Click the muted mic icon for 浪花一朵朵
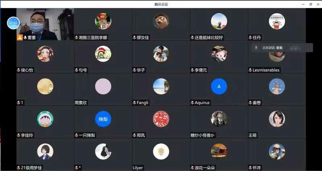 (192, 167)
